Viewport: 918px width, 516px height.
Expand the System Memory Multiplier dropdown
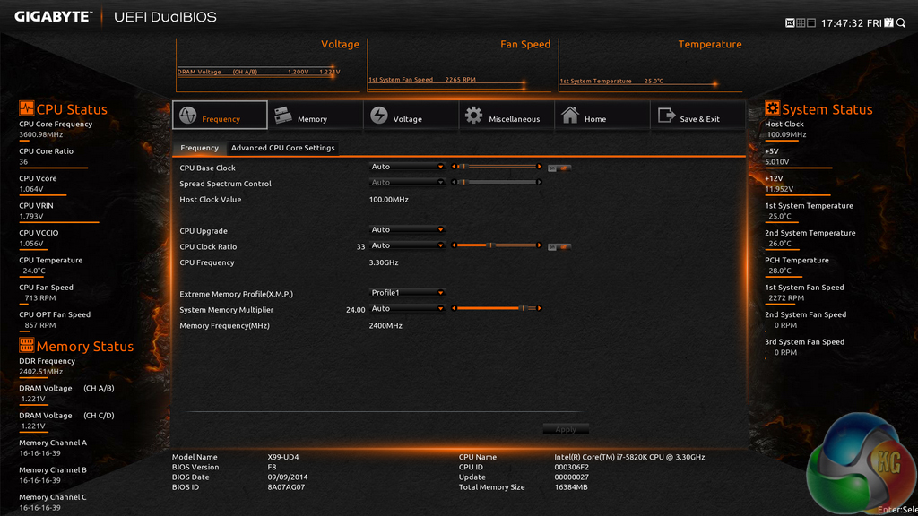tap(408, 309)
